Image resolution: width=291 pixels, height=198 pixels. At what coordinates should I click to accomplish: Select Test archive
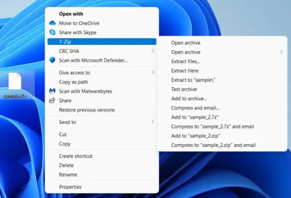(223, 89)
